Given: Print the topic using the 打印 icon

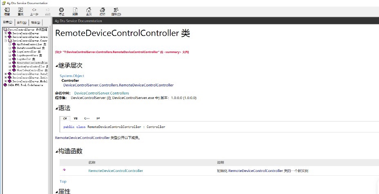Looking at the screenshot, I should (x=103, y=11).
